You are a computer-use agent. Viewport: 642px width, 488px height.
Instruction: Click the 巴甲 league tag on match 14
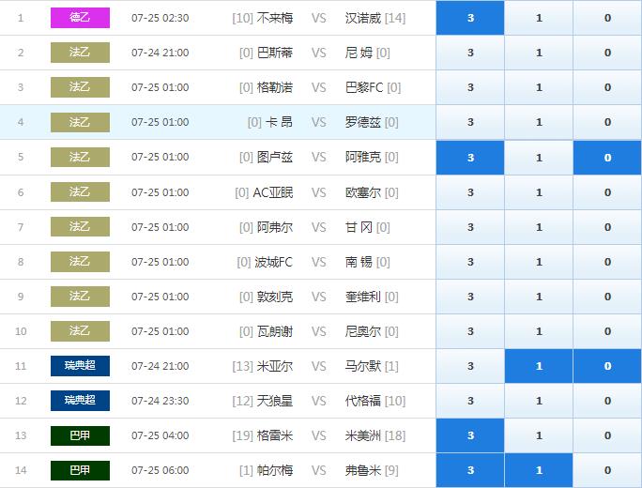tap(80, 470)
